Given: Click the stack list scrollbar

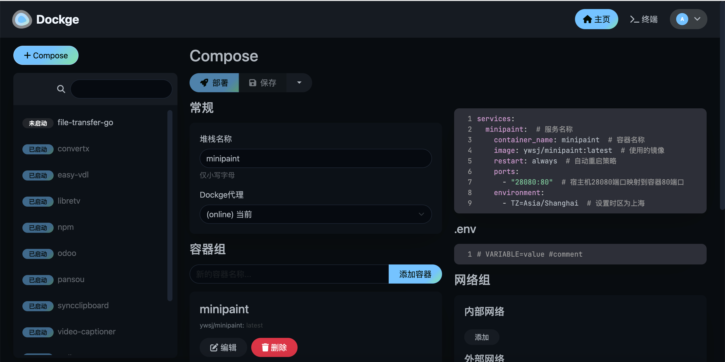Looking at the screenshot, I should pos(170,205).
